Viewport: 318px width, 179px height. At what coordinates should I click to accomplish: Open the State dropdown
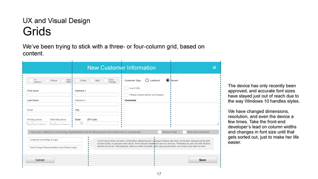pyautogui.click(x=81, y=123)
